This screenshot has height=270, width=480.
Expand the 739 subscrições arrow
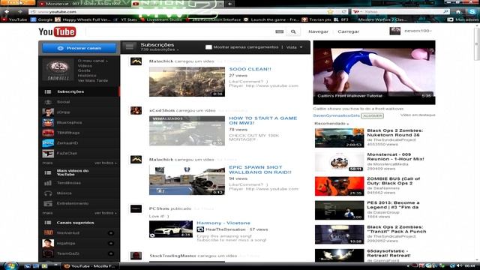point(178,49)
